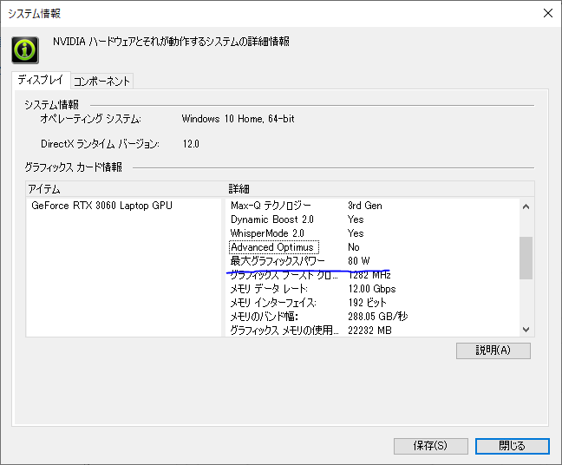Select the Advanced Optimus row

[x=373, y=247]
